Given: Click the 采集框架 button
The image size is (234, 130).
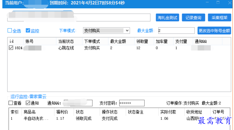Looking at the screenshot, I should [220, 18].
